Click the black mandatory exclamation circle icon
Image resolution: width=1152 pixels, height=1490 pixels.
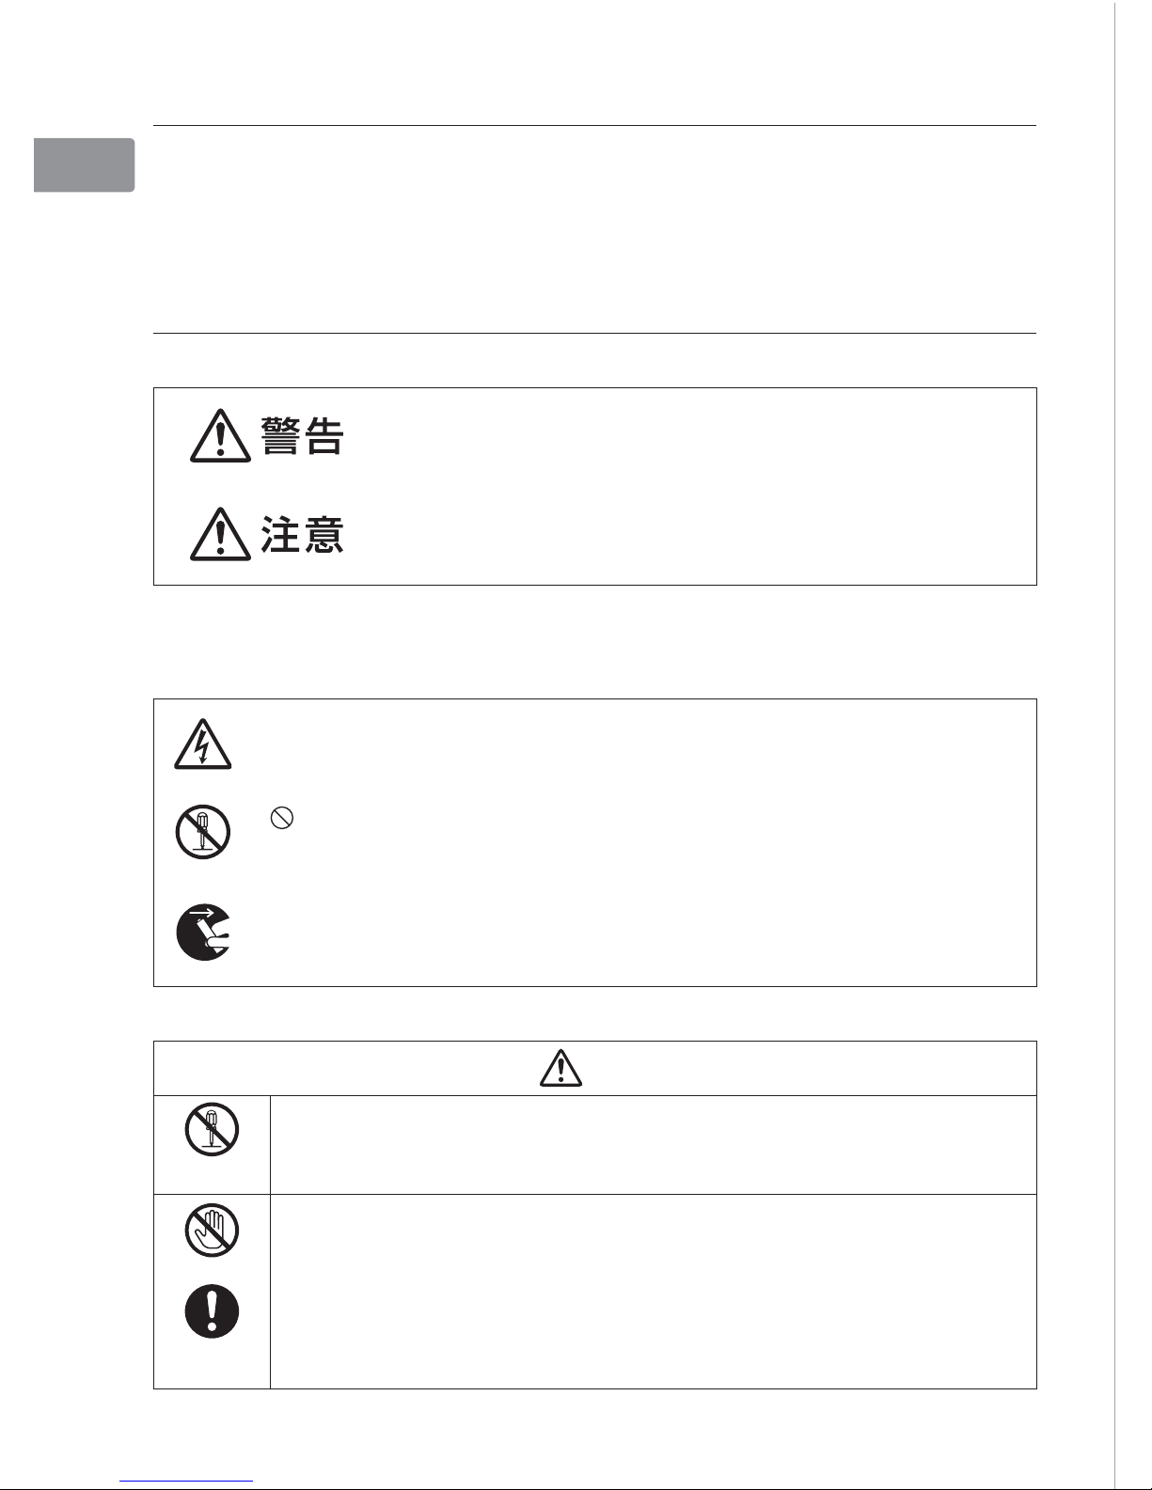point(212,1310)
